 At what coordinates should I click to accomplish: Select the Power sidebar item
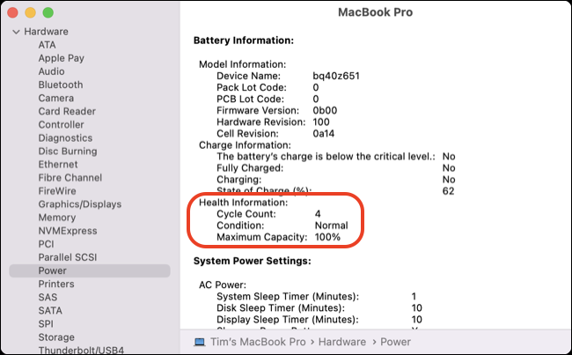click(x=52, y=270)
